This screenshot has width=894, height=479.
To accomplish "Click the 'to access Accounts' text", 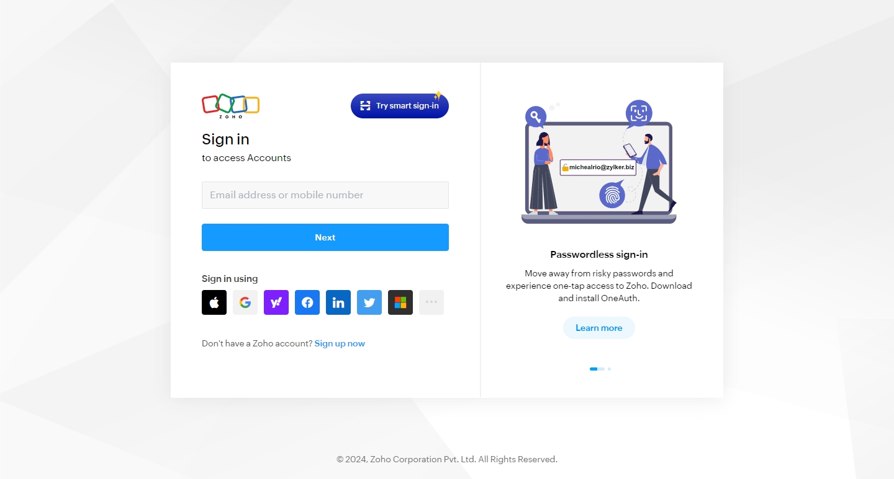I will click(246, 158).
